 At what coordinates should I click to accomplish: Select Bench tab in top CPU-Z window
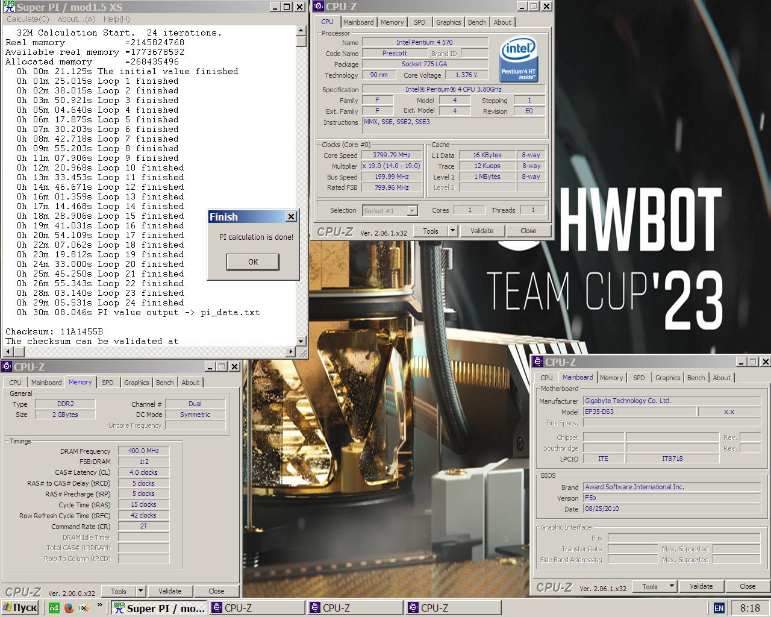tap(477, 22)
